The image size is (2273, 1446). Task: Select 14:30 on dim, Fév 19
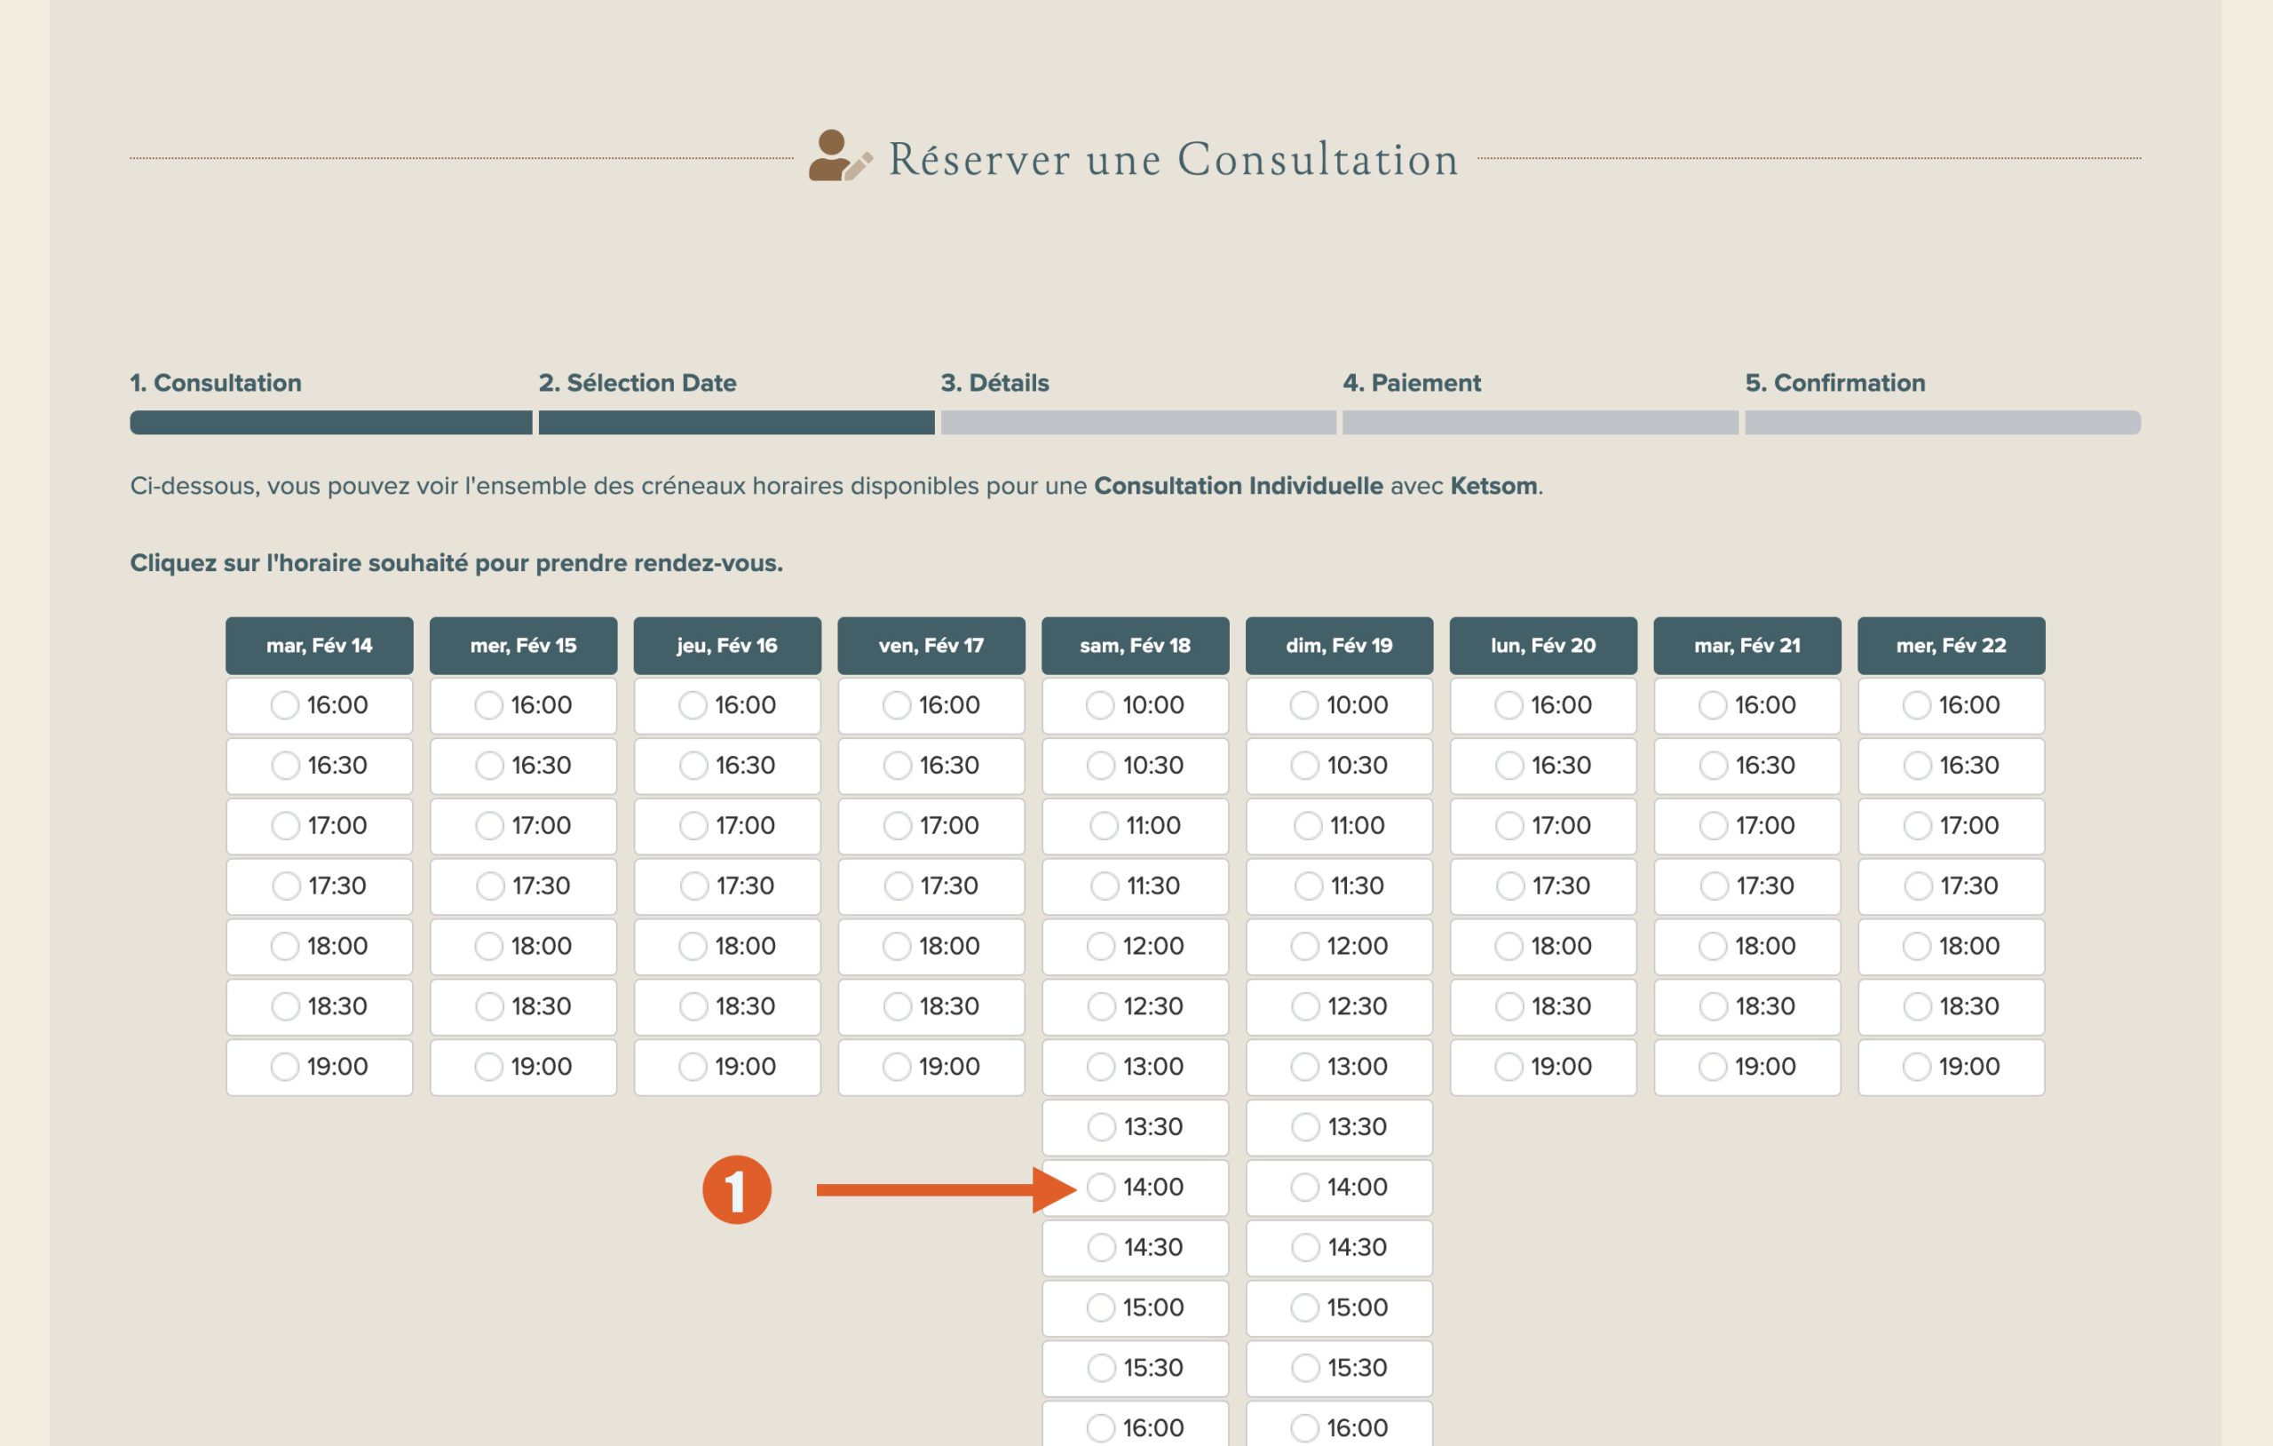1340,1248
